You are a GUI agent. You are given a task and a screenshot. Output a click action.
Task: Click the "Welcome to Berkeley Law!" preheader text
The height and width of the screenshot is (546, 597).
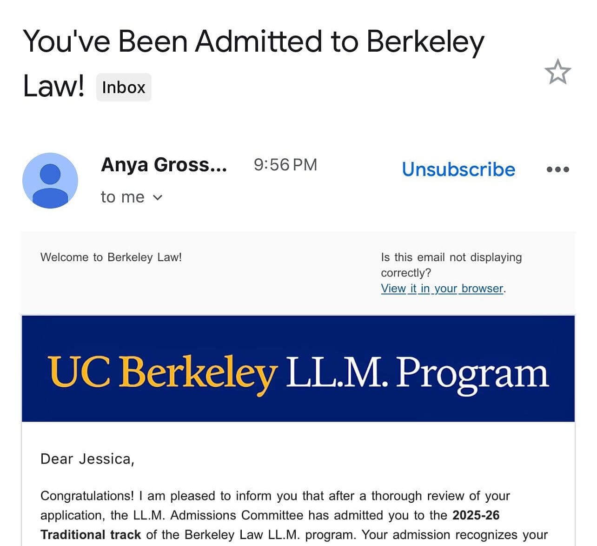pyautogui.click(x=111, y=257)
